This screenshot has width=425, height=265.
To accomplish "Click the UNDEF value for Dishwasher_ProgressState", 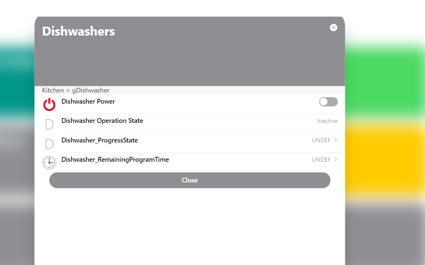I will (321, 140).
